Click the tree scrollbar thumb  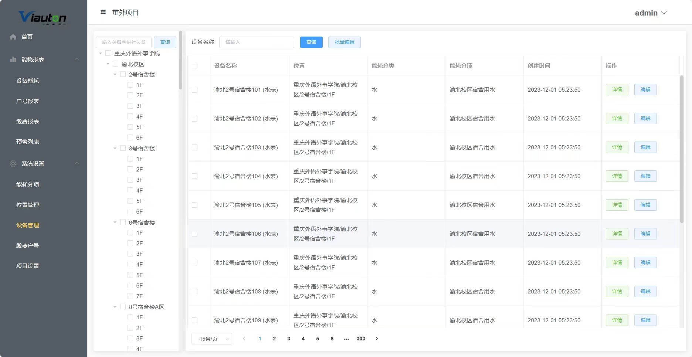pyautogui.click(x=180, y=60)
